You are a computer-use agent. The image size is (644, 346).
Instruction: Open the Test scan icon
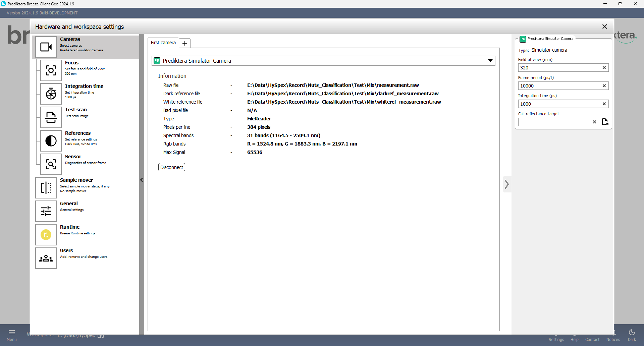[x=51, y=117]
